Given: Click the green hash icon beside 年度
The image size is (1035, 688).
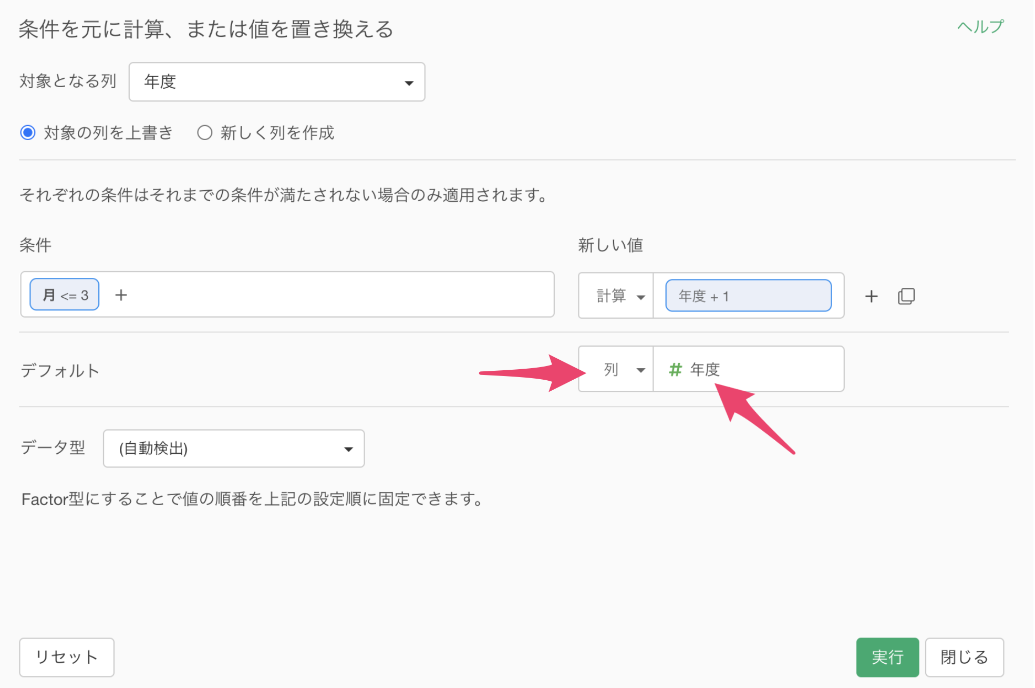Looking at the screenshot, I should (x=675, y=370).
